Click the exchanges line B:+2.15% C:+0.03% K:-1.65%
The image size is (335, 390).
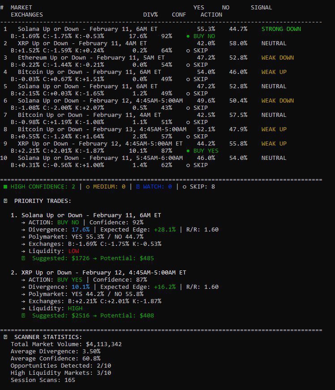57,94
